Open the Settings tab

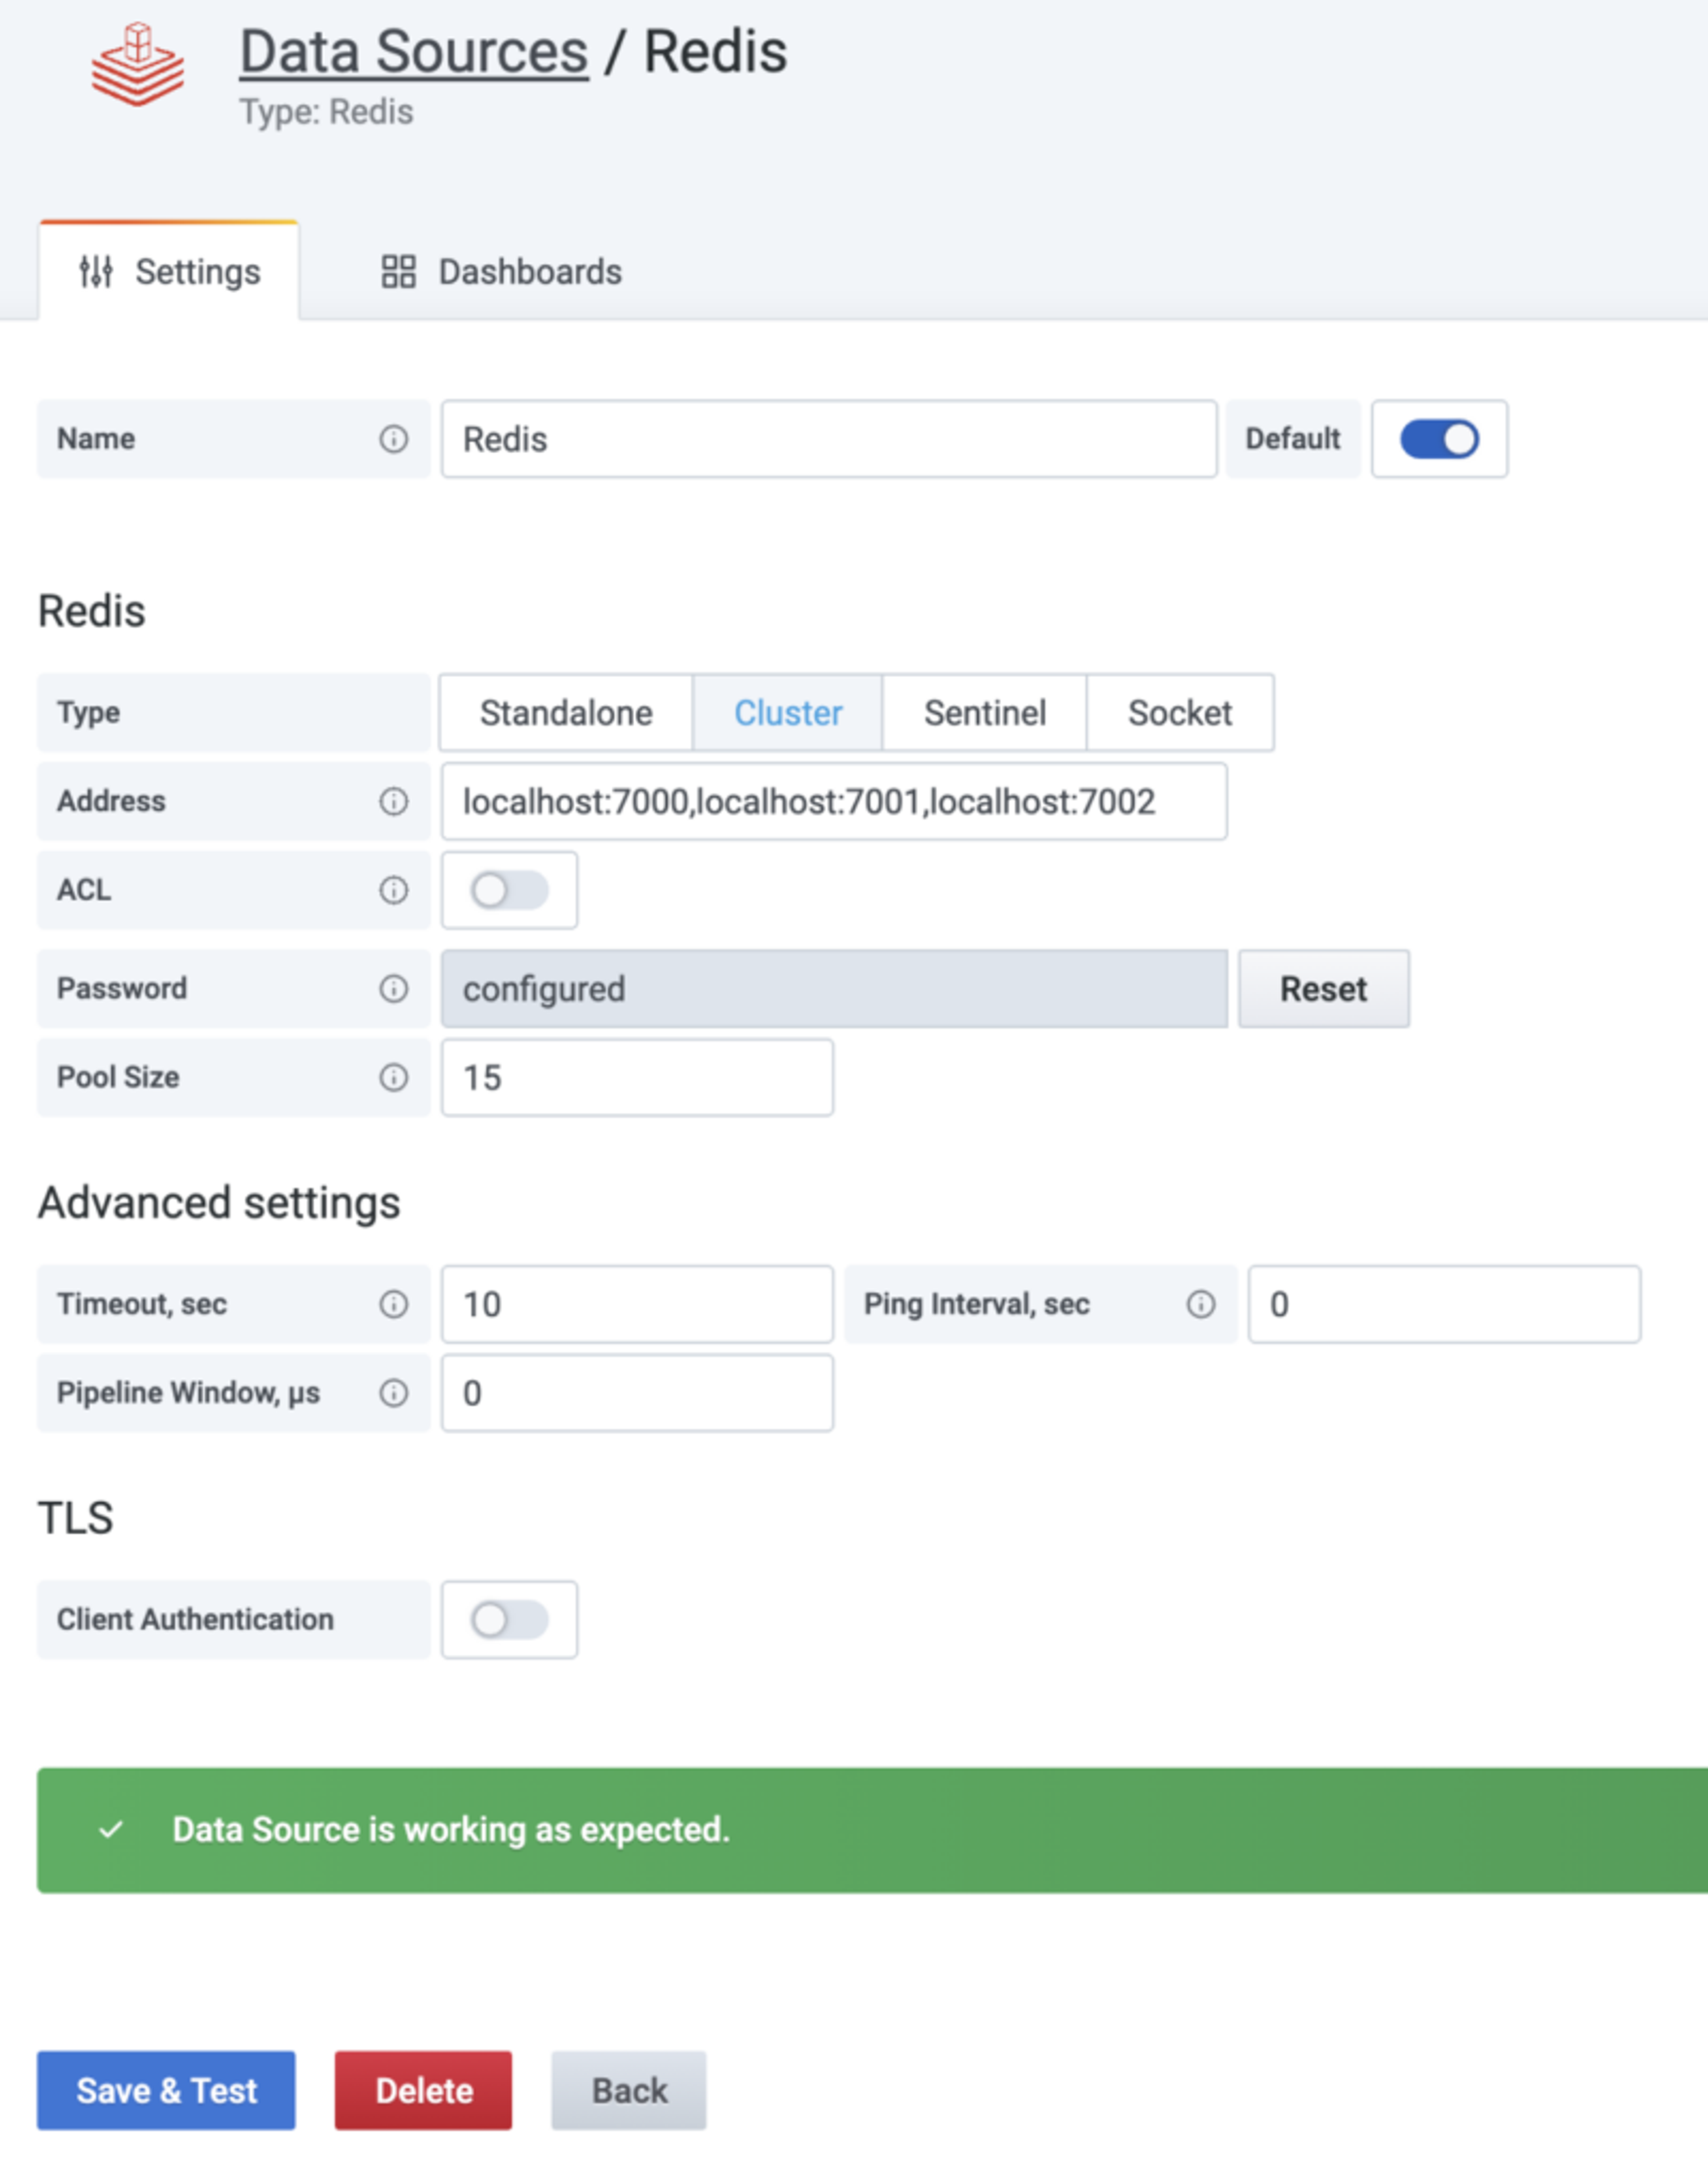[170, 272]
